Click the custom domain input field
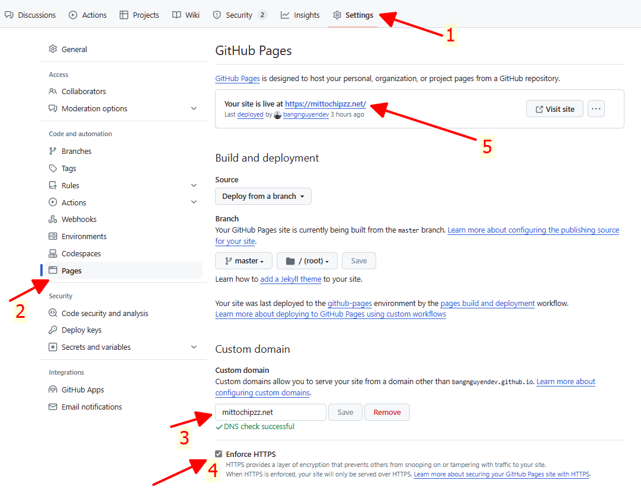641x496 pixels. pyautogui.click(x=271, y=412)
